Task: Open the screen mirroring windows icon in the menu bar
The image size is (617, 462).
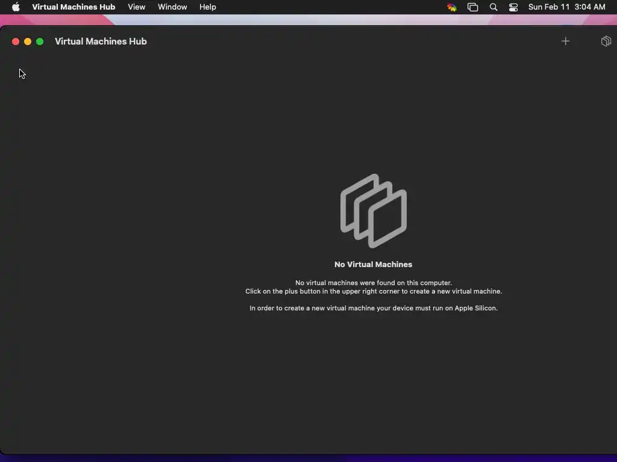Action: click(472, 7)
